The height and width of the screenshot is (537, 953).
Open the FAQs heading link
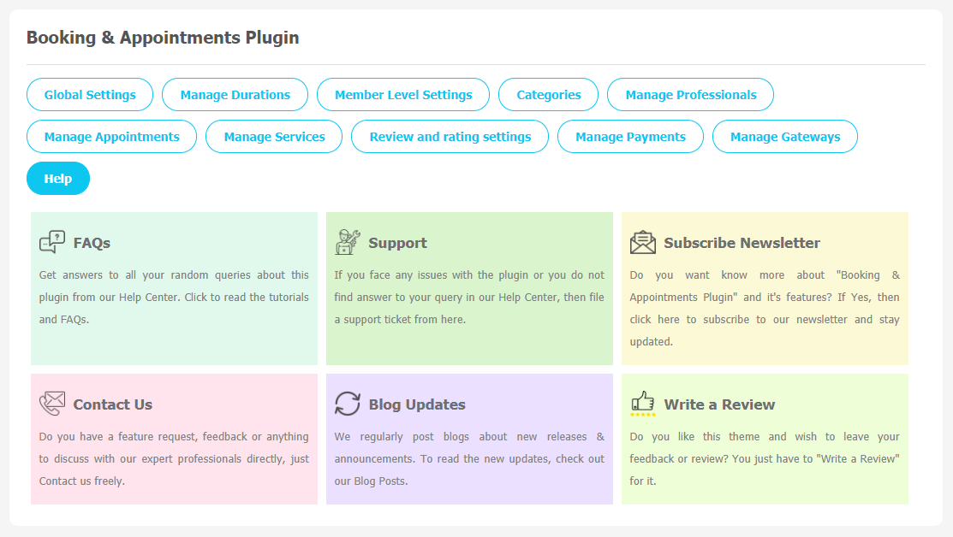point(92,243)
